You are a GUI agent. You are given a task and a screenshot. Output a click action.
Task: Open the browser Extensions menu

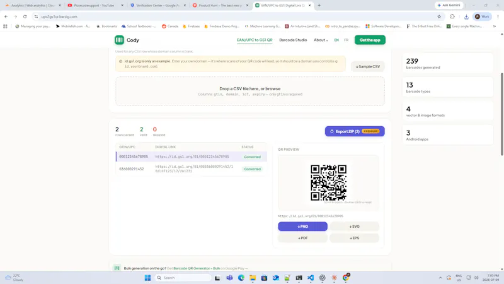[x=452, y=16]
